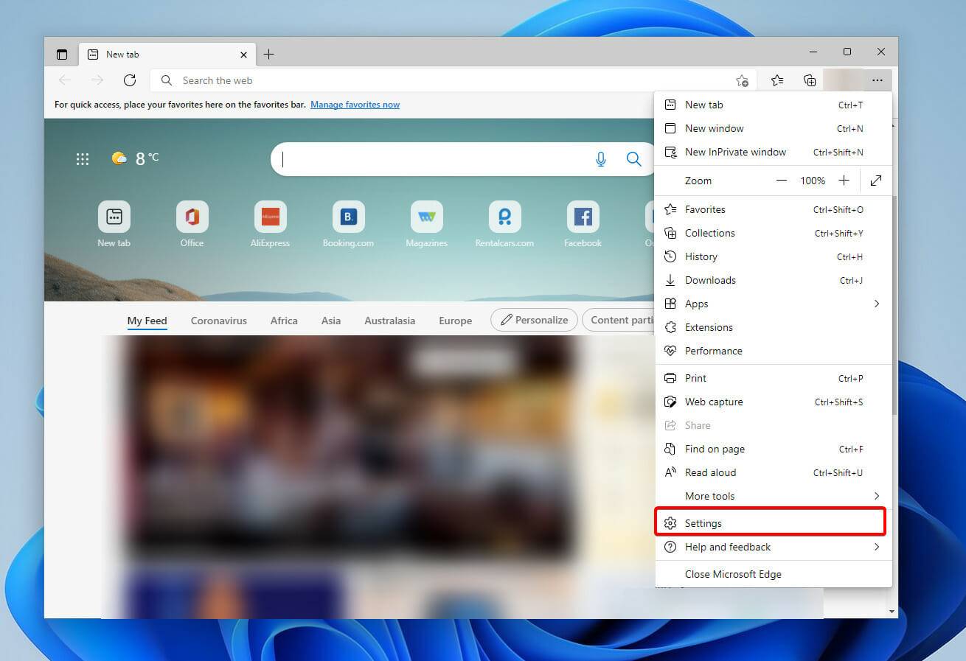This screenshot has width=966, height=661.
Task: Select New window in the menu
Action: coord(773,128)
